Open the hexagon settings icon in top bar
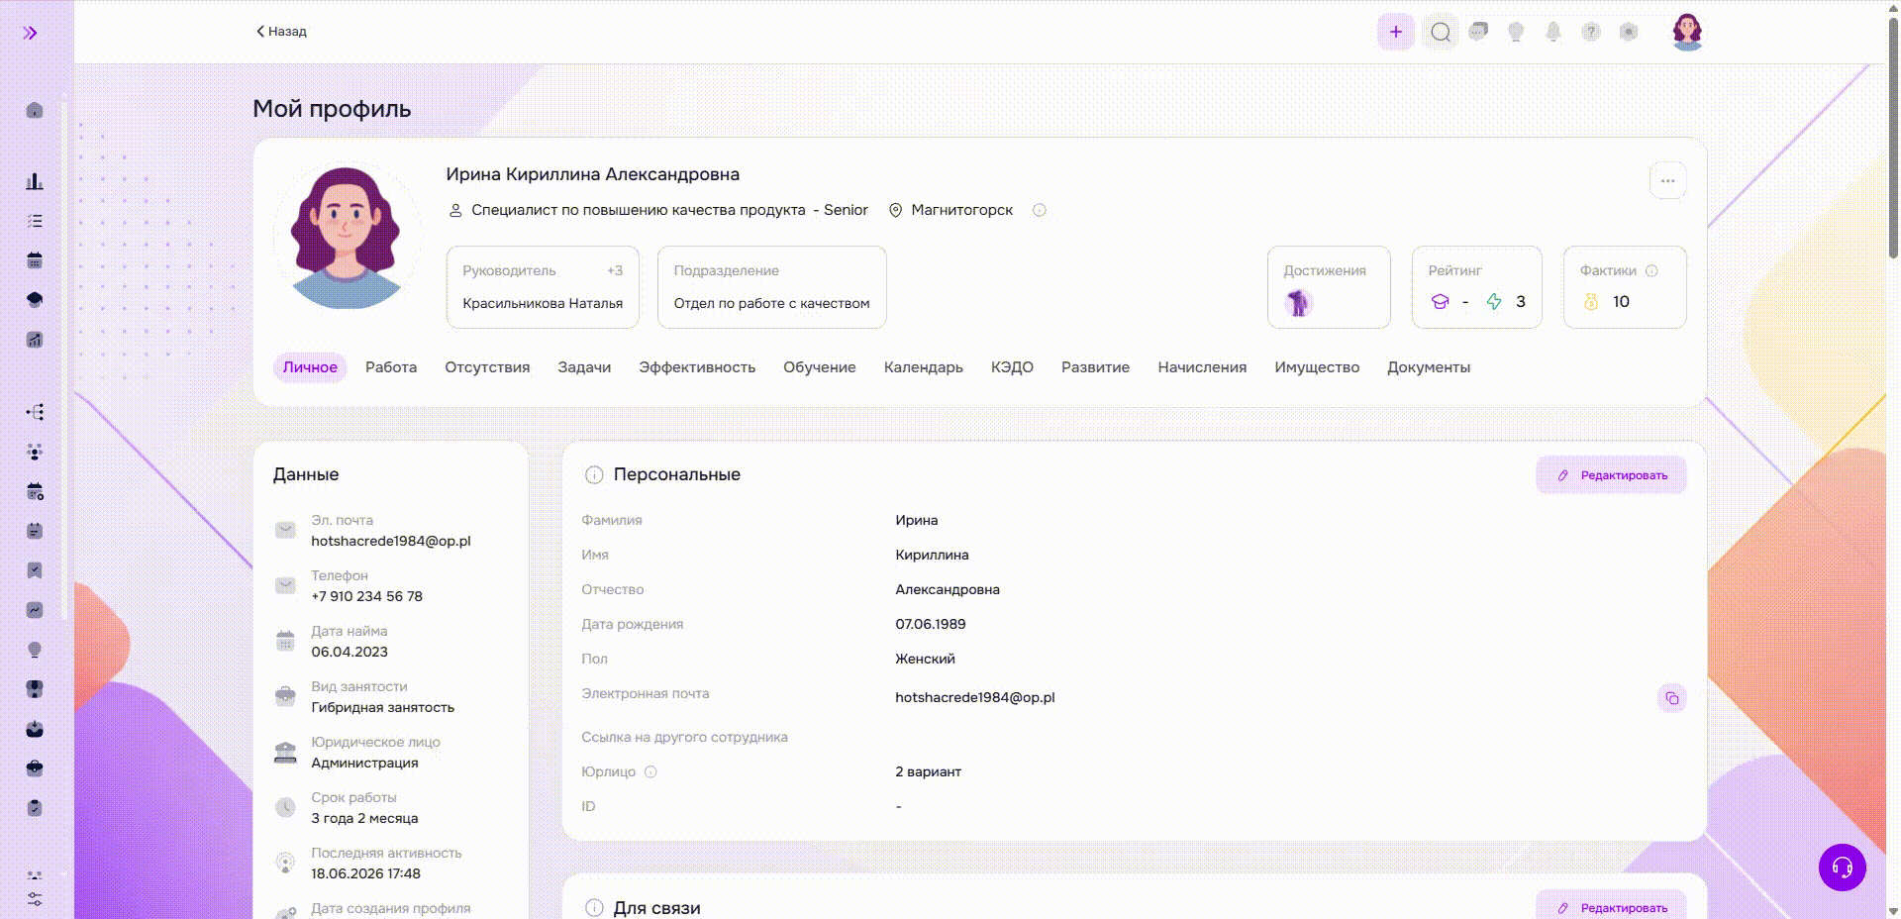Viewport: 1901px width, 919px height. pos(1629,32)
